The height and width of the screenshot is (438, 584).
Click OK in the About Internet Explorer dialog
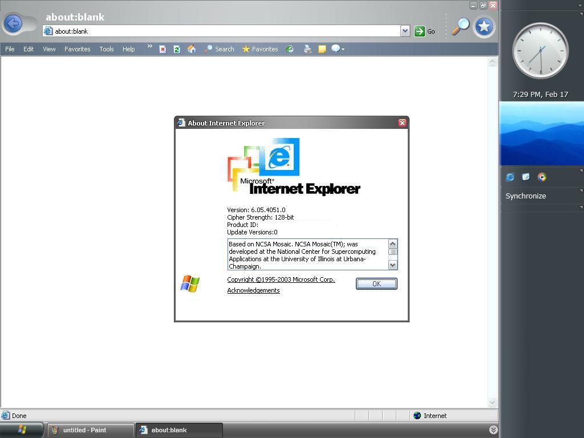click(376, 284)
